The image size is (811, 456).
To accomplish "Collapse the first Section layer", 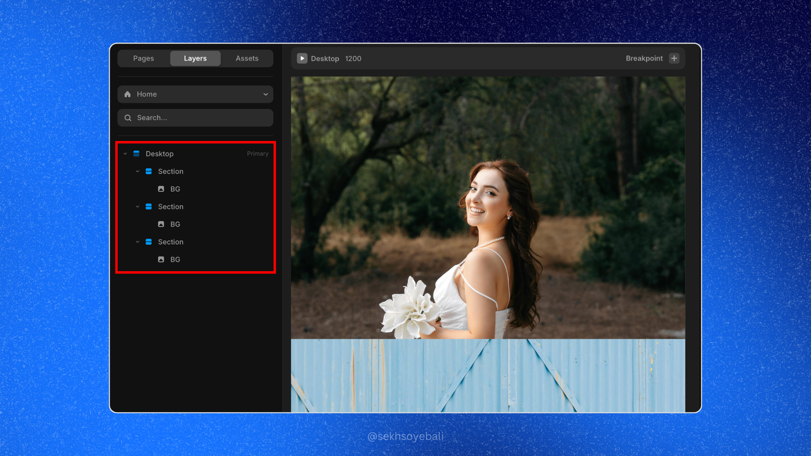I will (x=137, y=171).
